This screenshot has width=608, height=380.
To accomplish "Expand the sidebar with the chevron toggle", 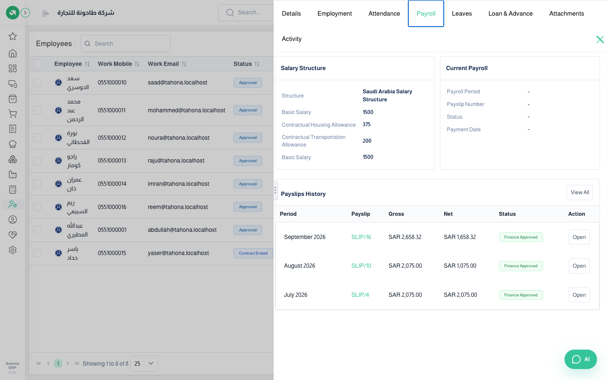I will (25, 13).
